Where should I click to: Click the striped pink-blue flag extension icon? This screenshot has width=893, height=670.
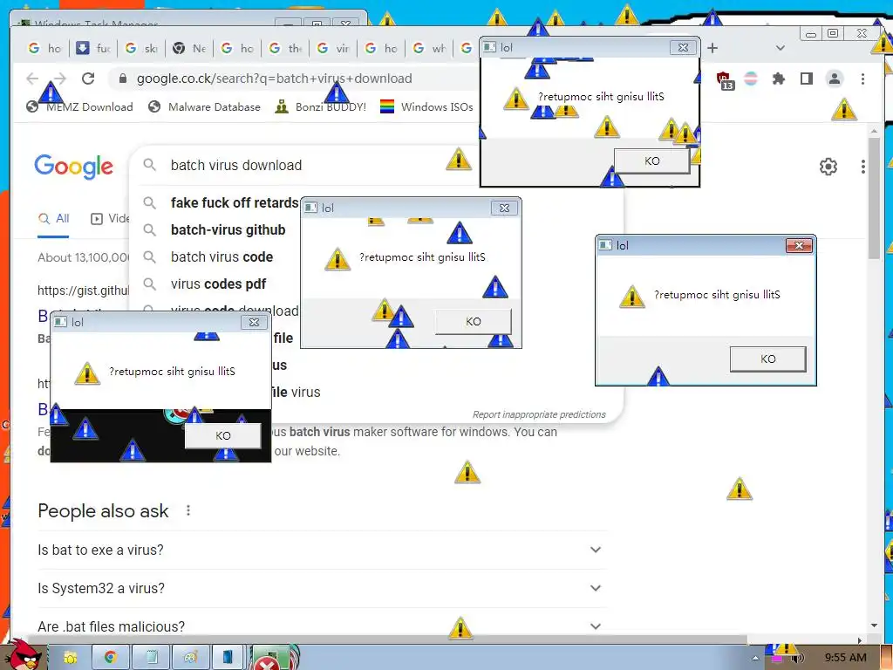[751, 79]
